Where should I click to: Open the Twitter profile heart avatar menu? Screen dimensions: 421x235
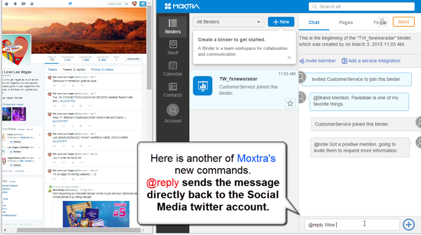134,4
